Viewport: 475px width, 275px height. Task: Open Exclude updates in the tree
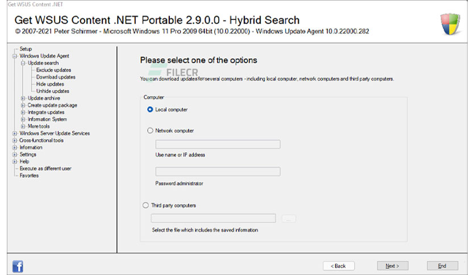[x=53, y=70]
